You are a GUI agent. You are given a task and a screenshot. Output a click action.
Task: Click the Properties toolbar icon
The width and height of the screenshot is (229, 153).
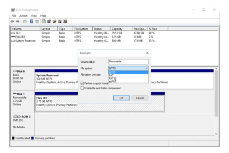(x=49, y=21)
